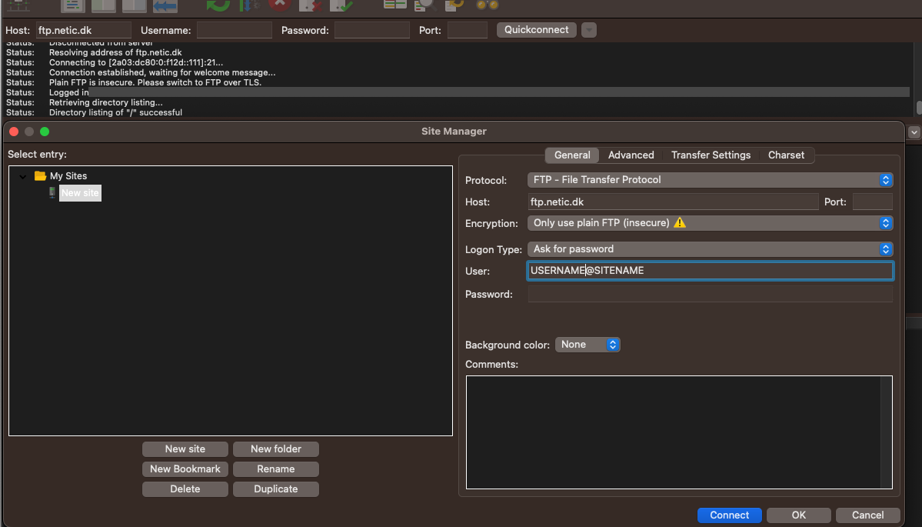The height and width of the screenshot is (527, 922).
Task: Switch to the General tab
Action: (572, 155)
